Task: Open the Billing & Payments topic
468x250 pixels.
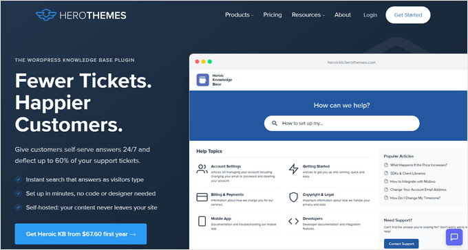Action: pos(227,194)
